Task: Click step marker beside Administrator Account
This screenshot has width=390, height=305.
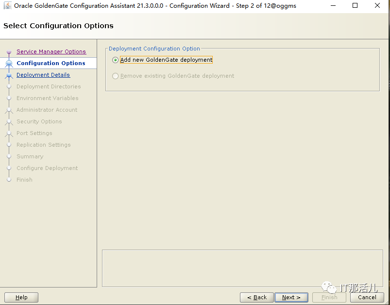Action: pos(9,110)
